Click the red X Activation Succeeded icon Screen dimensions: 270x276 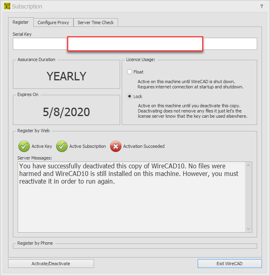pyautogui.click(x=116, y=146)
